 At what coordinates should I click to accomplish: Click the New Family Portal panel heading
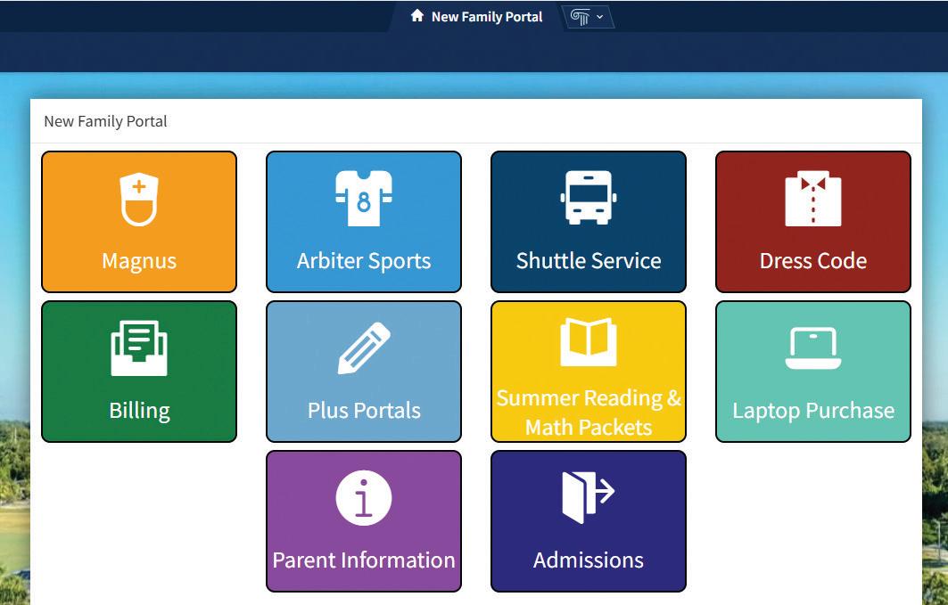[x=105, y=121]
